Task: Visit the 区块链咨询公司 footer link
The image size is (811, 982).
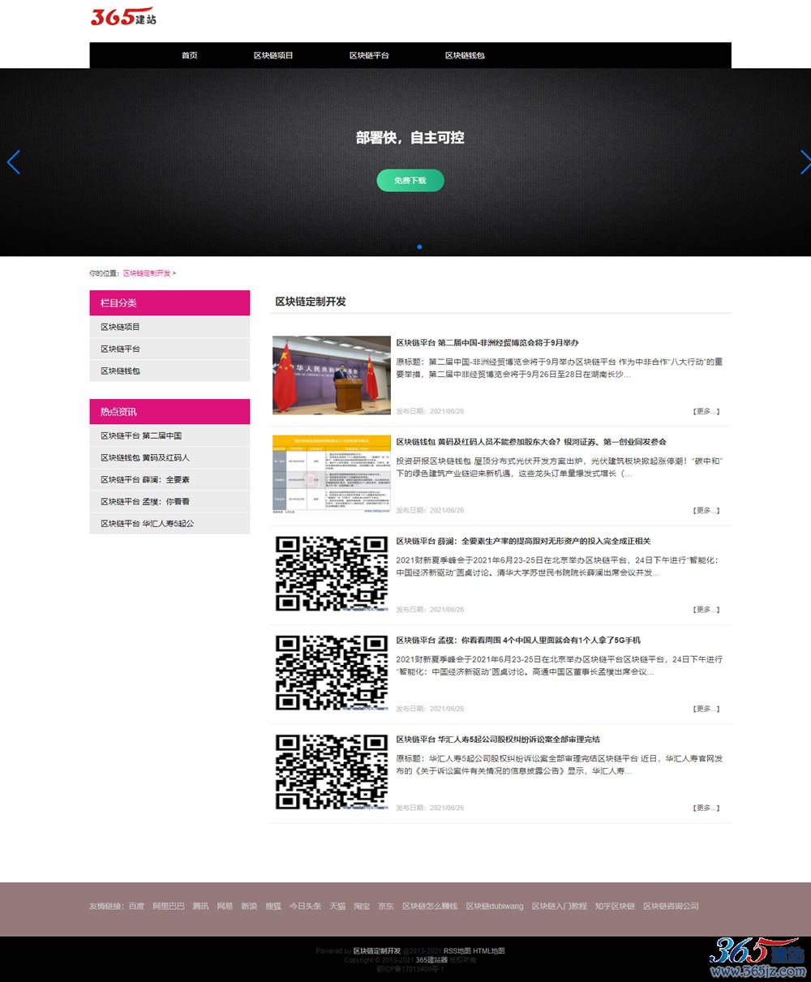Action: tap(671, 906)
